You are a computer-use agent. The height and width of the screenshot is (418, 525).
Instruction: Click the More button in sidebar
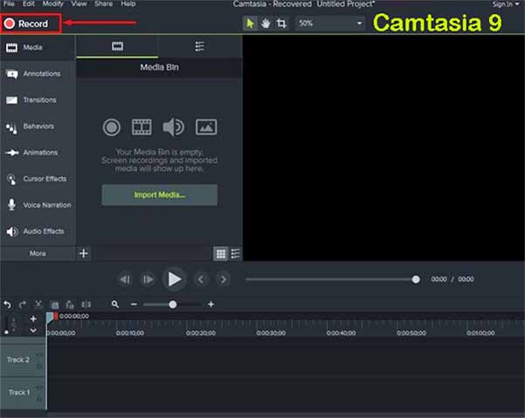click(38, 253)
